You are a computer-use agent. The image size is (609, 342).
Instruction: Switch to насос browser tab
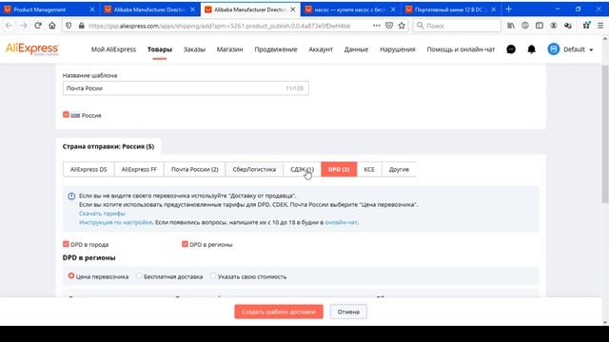(x=351, y=9)
